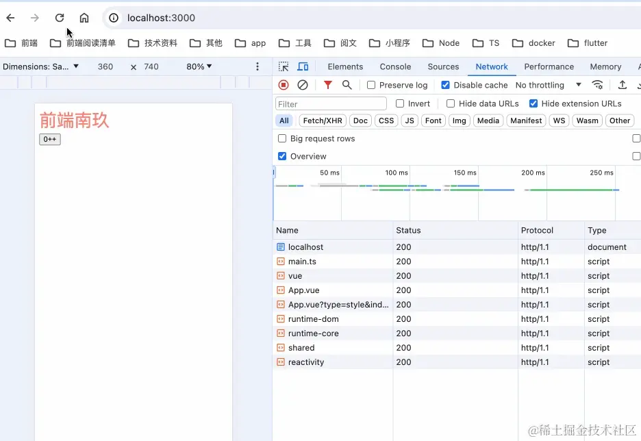Switch to the Console tab
This screenshot has width=641, height=441.
pos(395,66)
